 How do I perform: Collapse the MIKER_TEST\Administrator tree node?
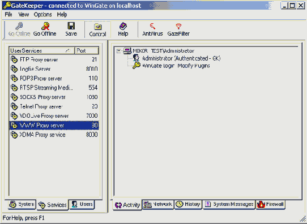118,51
